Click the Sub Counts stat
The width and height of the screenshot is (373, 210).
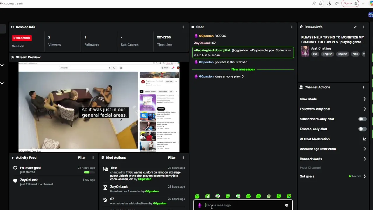tap(129, 41)
